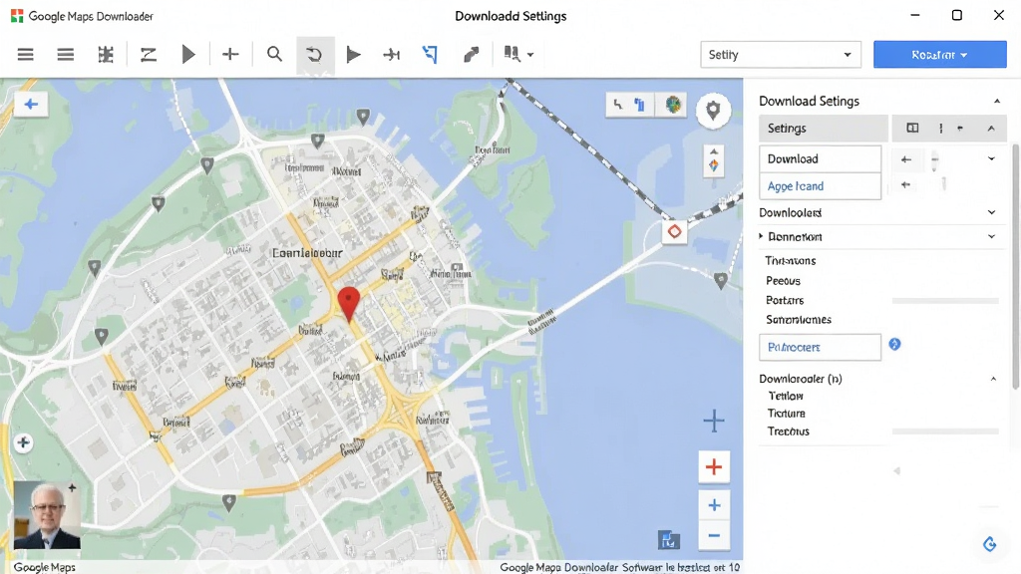Click the route icon in the map overlay bar
Image resolution: width=1021 pixels, height=574 pixels.
(x=618, y=105)
